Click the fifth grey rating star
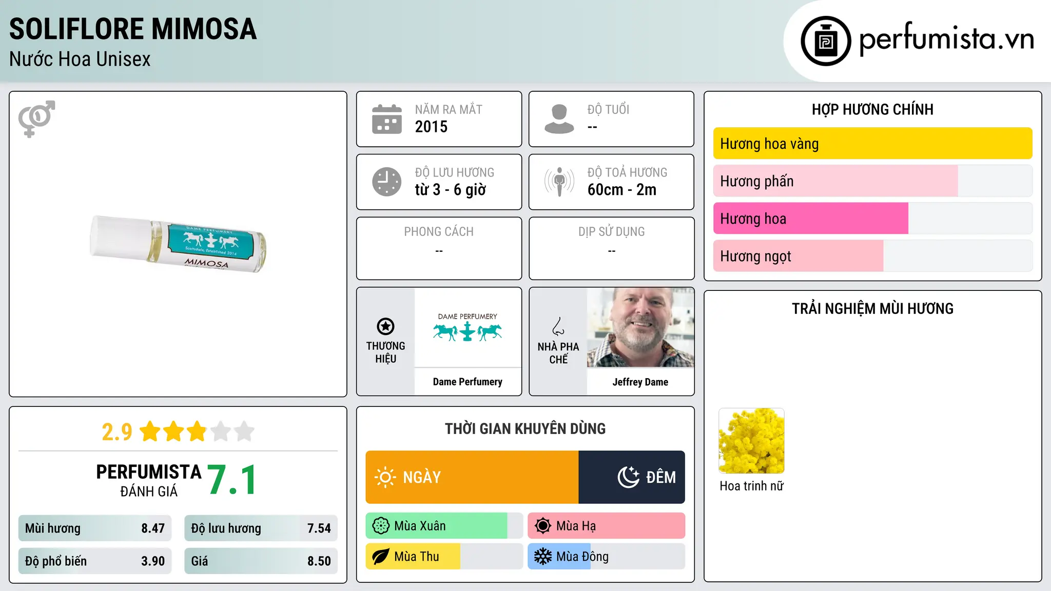 coord(244,431)
